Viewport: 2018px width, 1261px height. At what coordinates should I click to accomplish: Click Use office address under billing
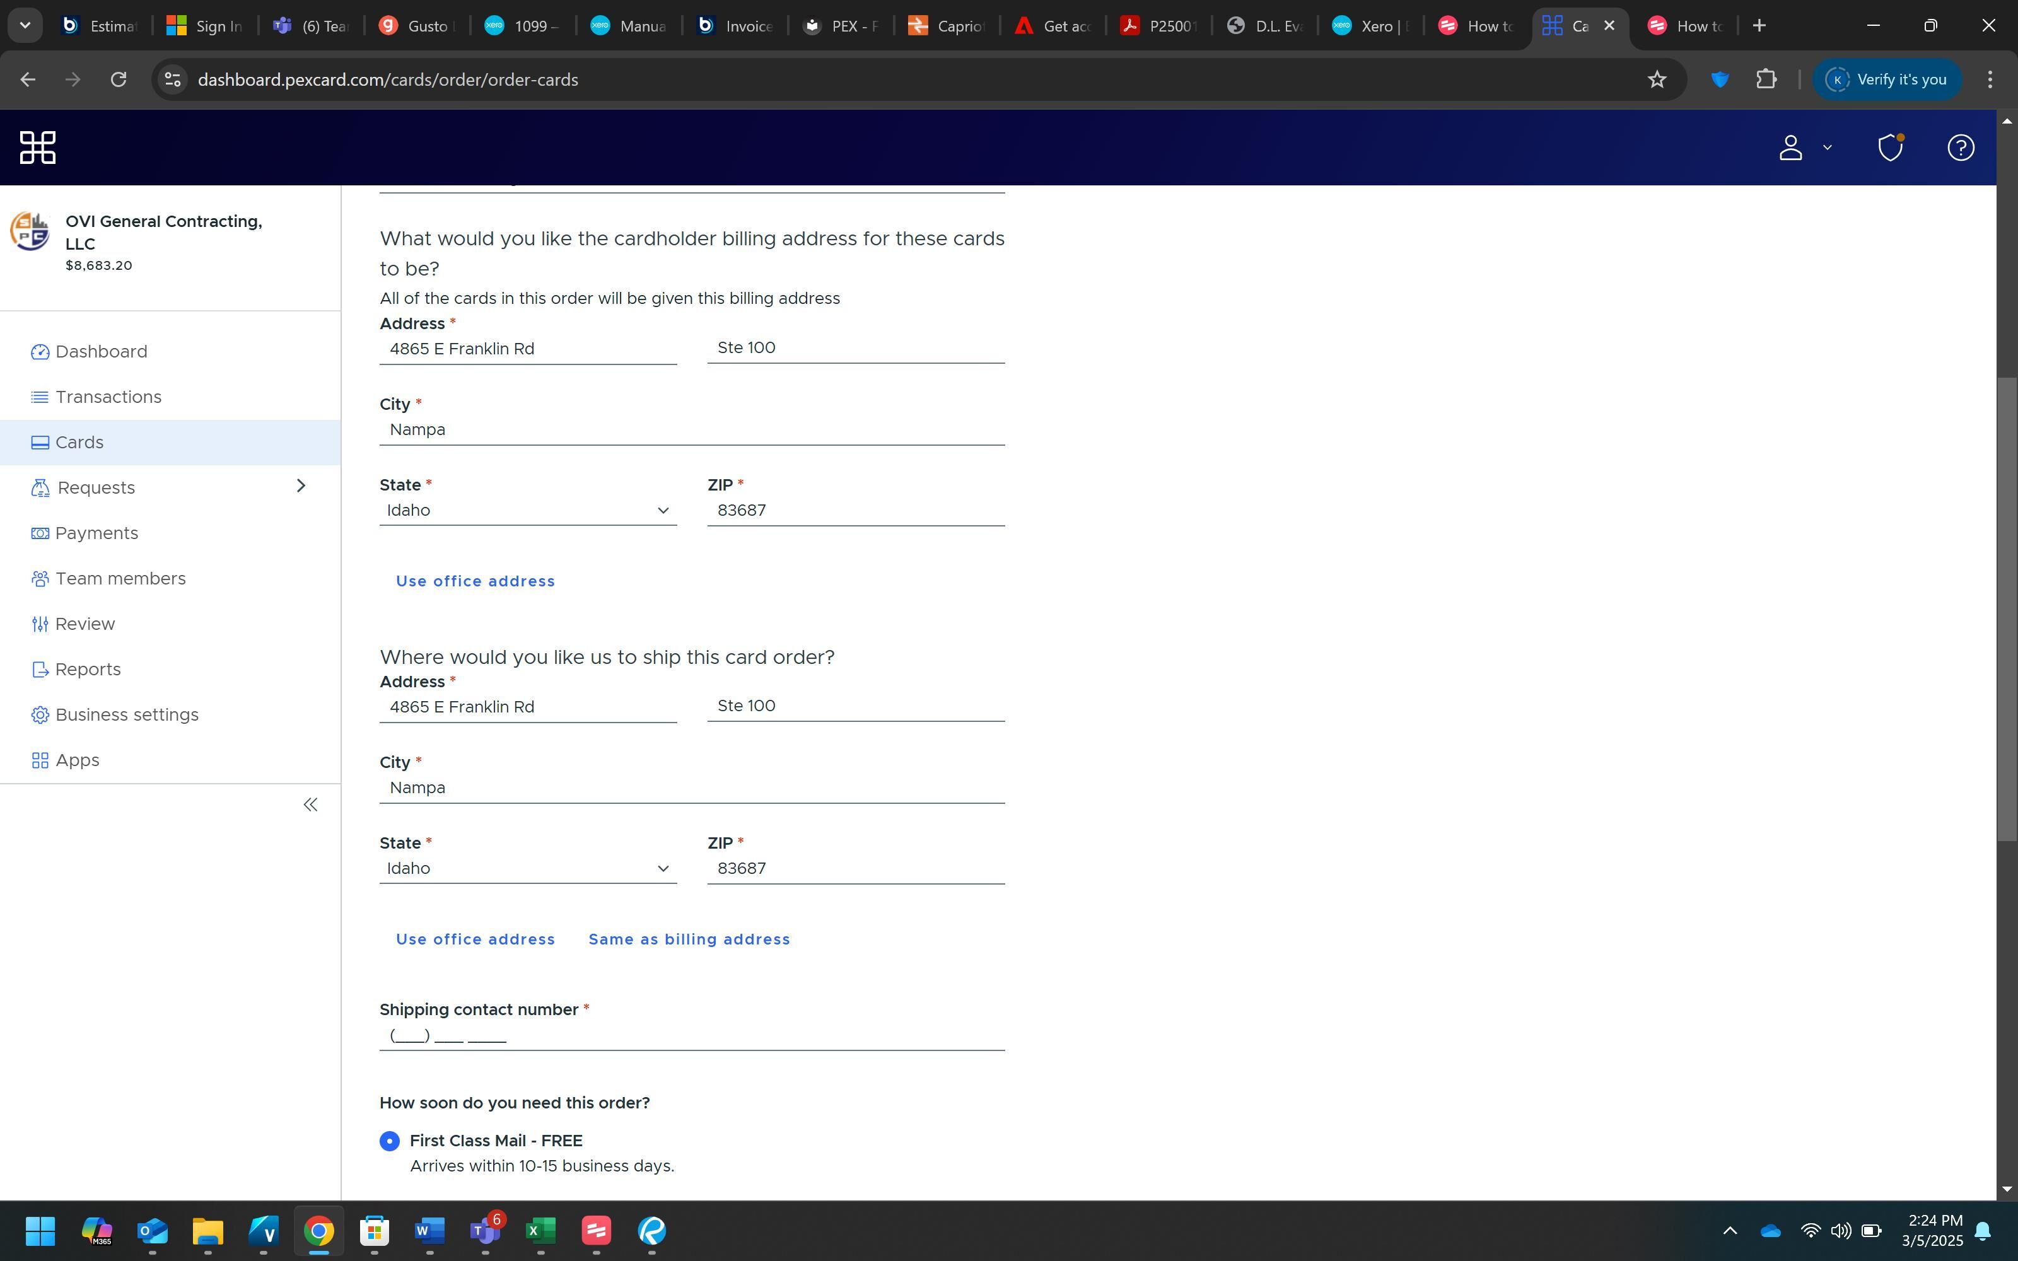coord(474,581)
